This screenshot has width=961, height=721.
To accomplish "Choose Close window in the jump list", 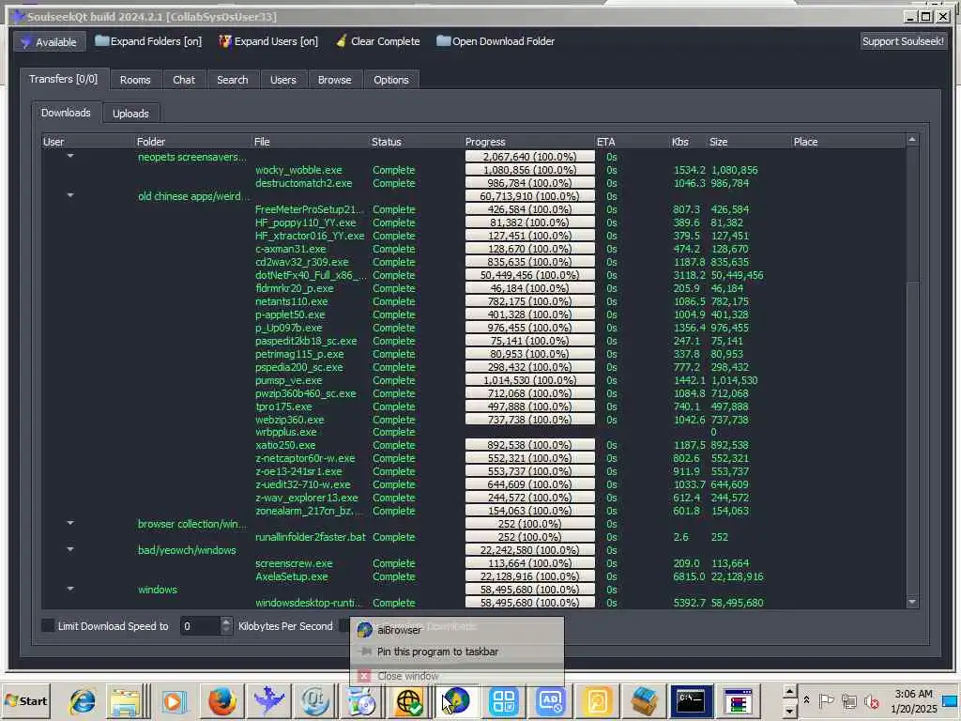I will click(456, 676).
